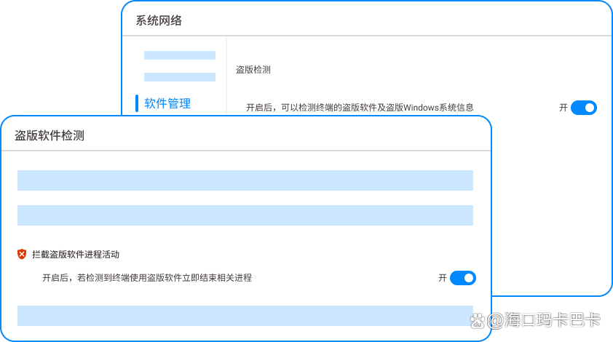
Task: Select the second blue row in 盗版软件检测
Action: coord(245,215)
